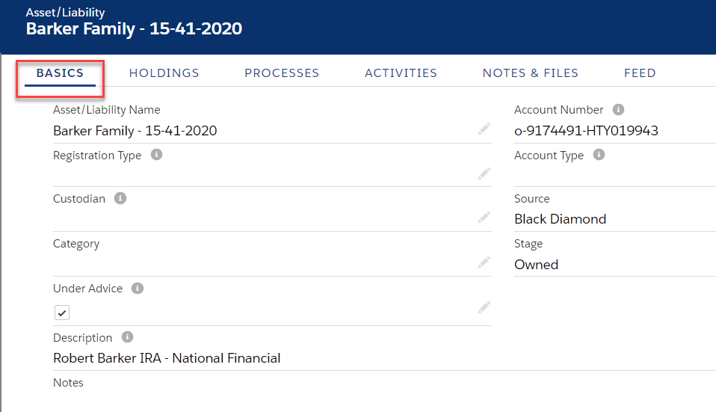This screenshot has height=412, width=716.
Task: Select the Activities tab
Action: tap(401, 73)
